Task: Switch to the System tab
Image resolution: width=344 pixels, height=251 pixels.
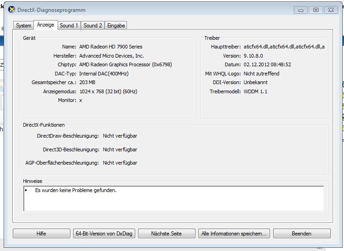Action: tap(23, 26)
